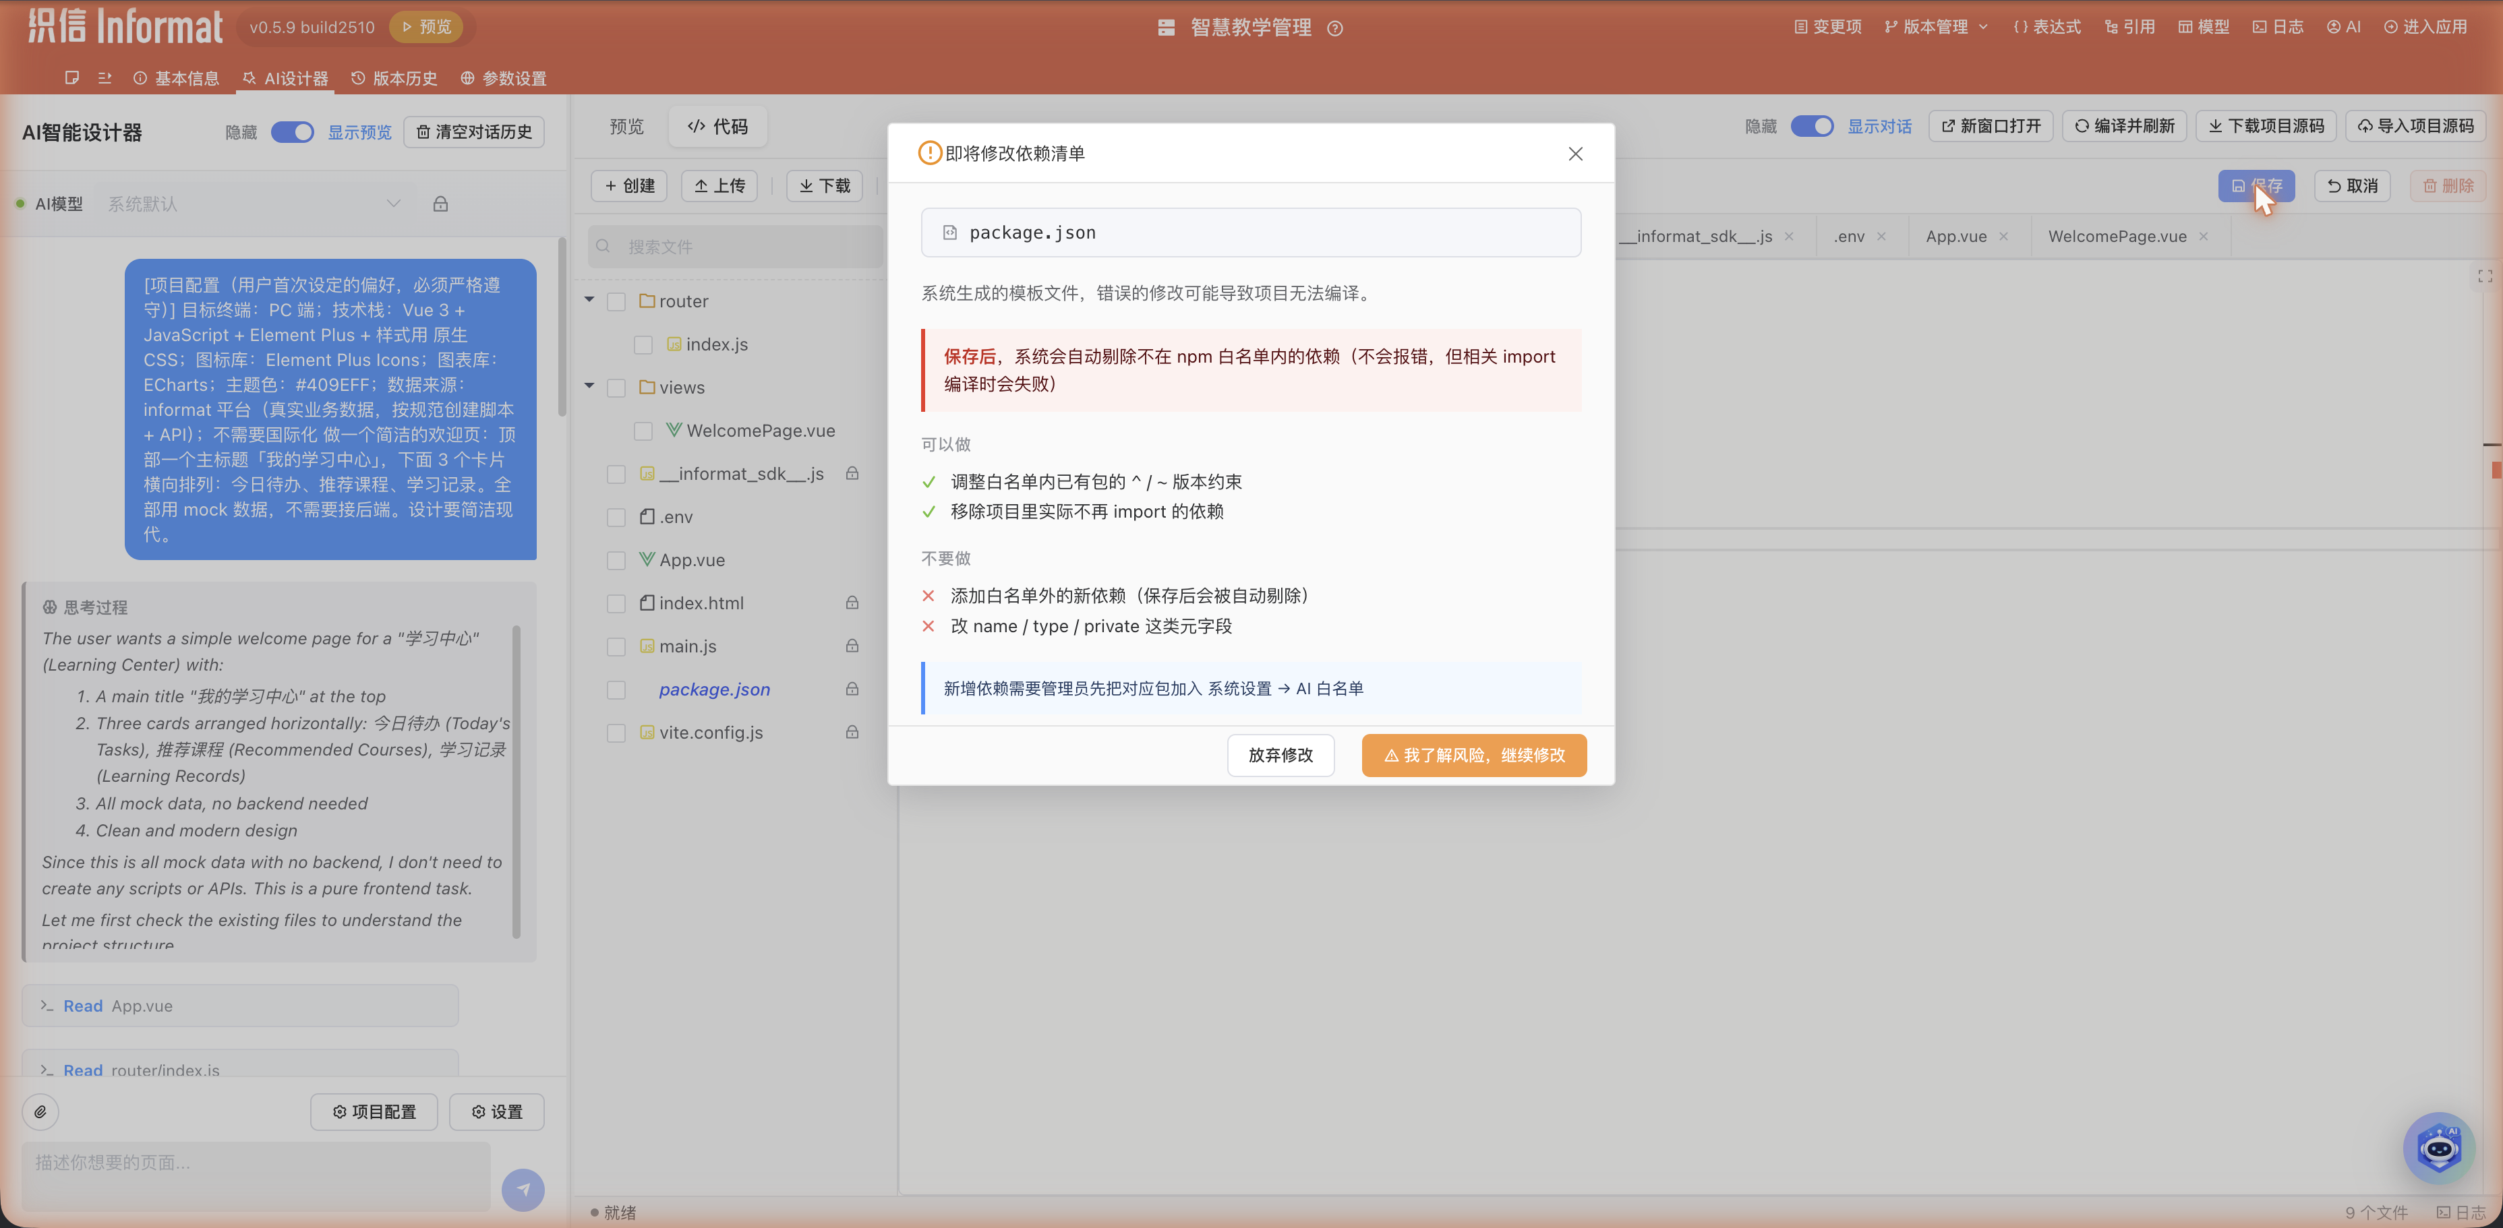Click 放弃修改 in the dialog
The image size is (2503, 1228).
(1280, 755)
